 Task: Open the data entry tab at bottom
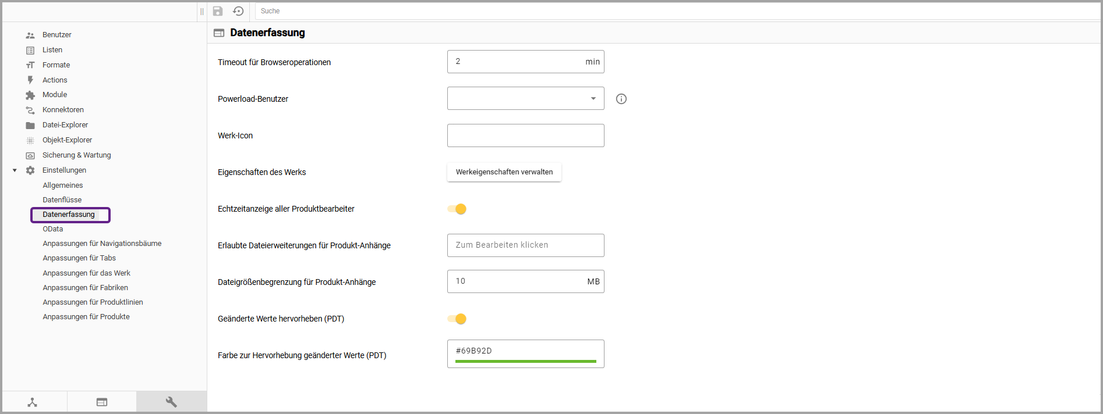click(x=102, y=402)
